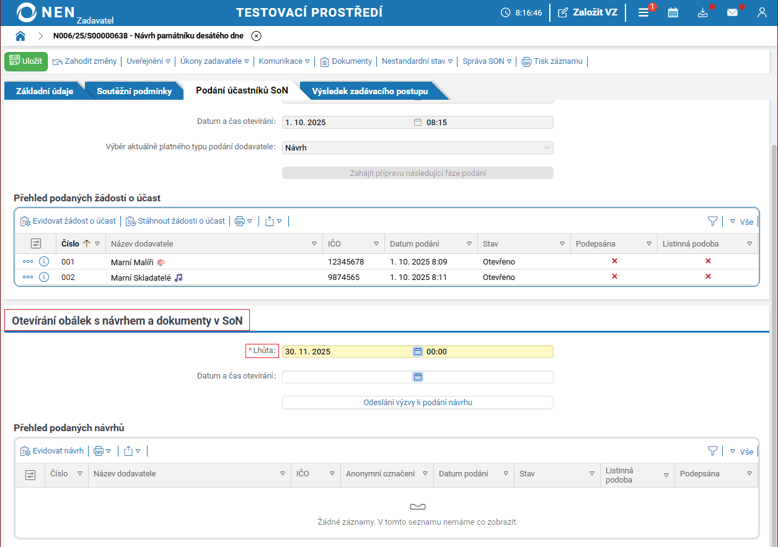Open the typ podání dodavatele combo box
This screenshot has height=547, width=778.
tap(417, 148)
